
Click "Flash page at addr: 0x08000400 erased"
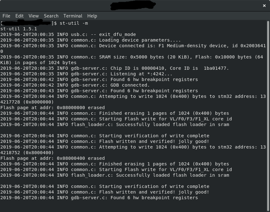[x=52, y=158]
